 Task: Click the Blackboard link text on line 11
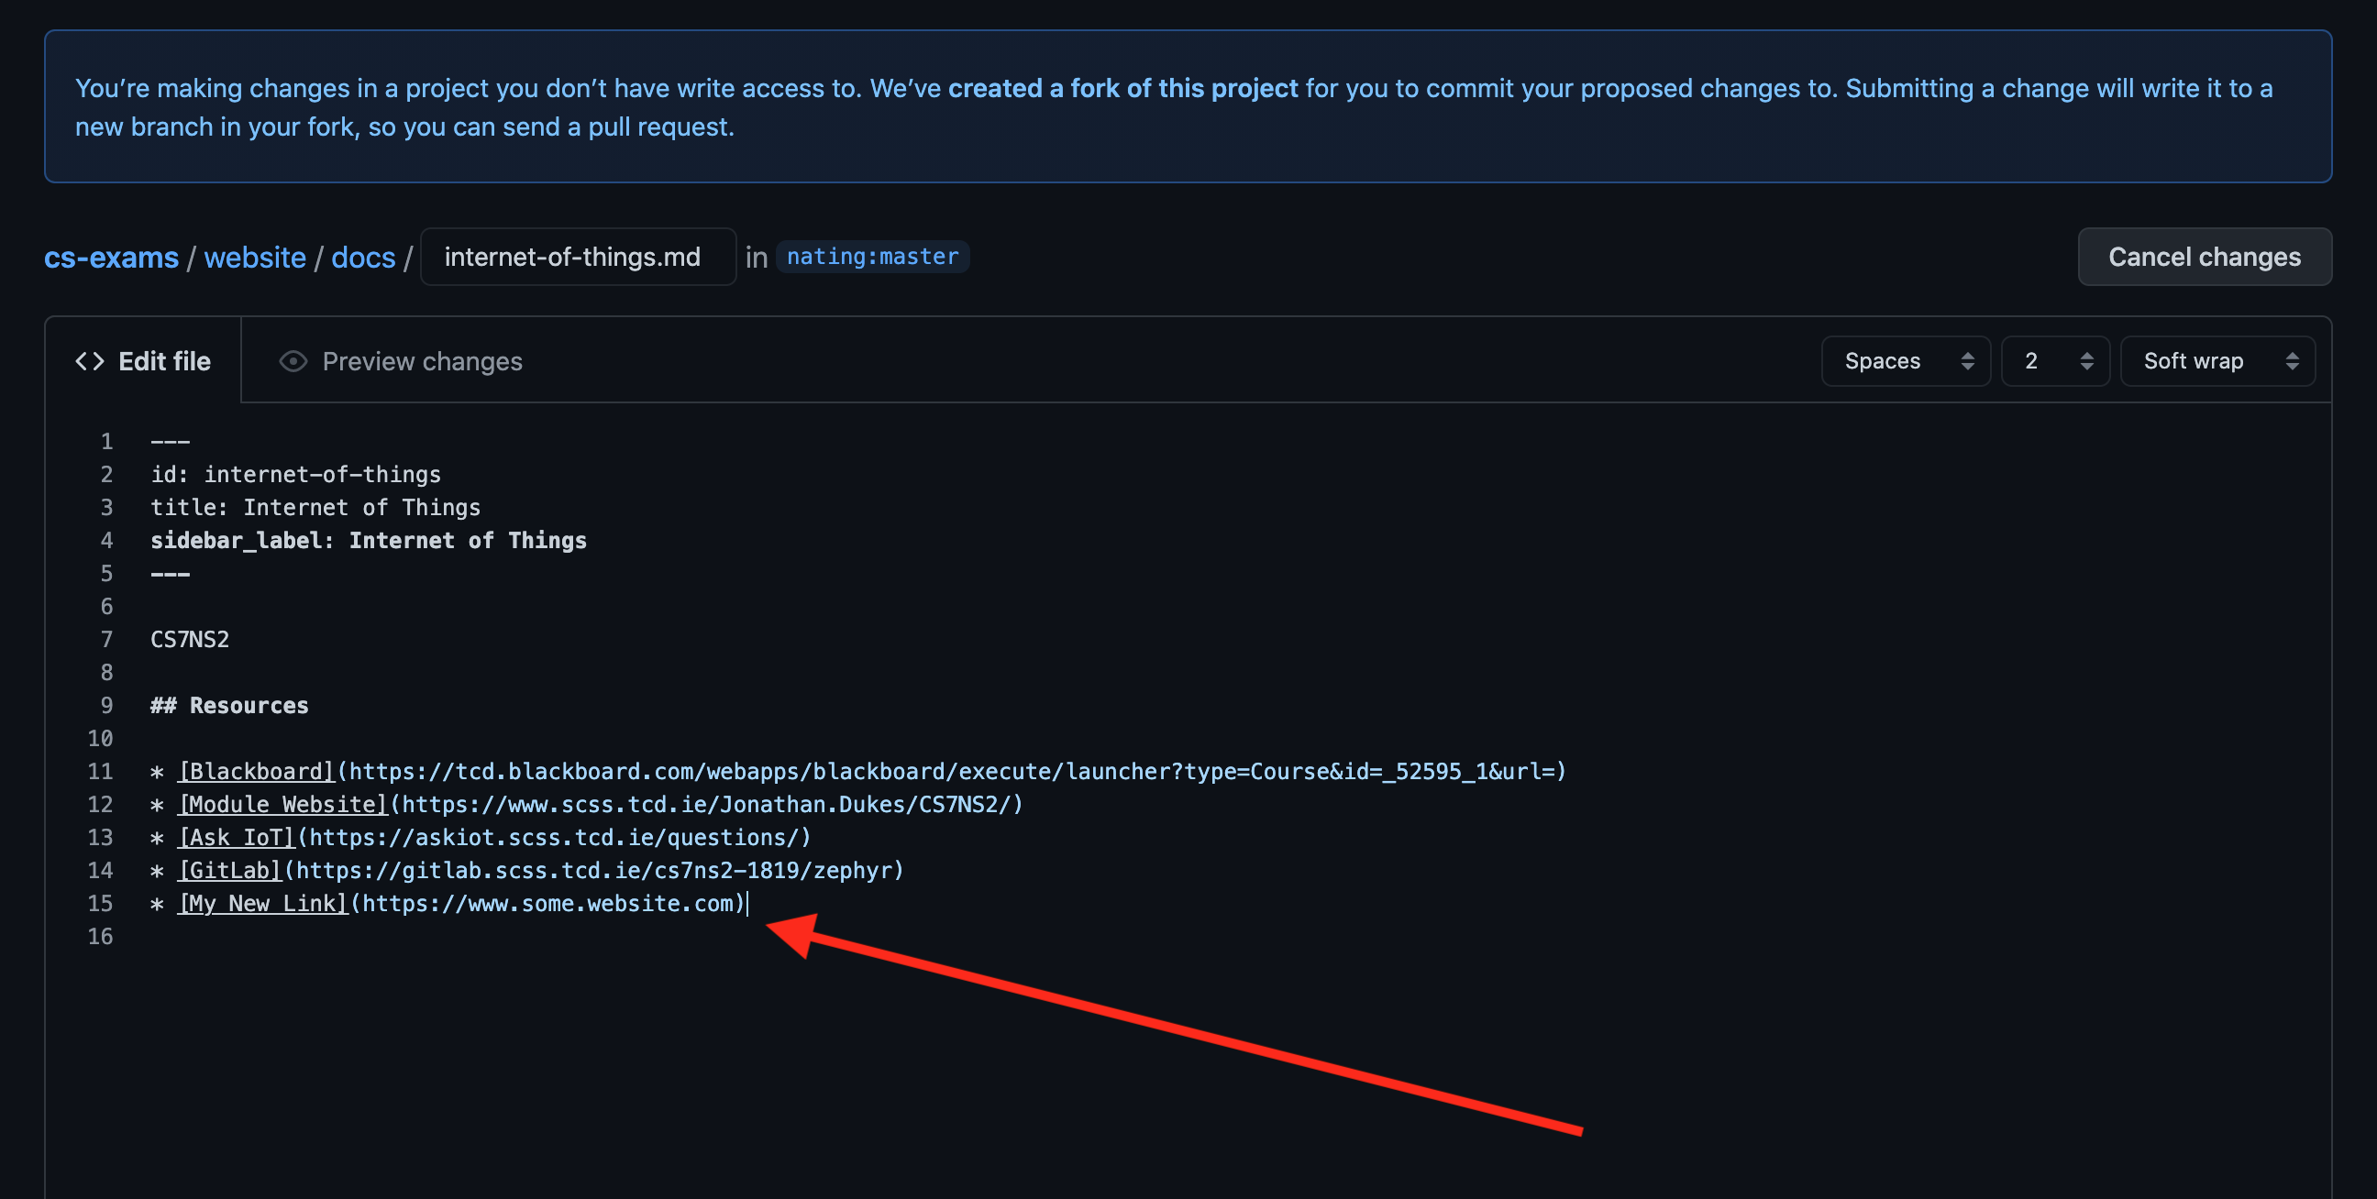coord(256,772)
